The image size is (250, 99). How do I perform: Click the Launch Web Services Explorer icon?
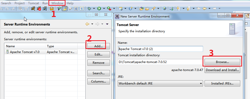point(171,8)
